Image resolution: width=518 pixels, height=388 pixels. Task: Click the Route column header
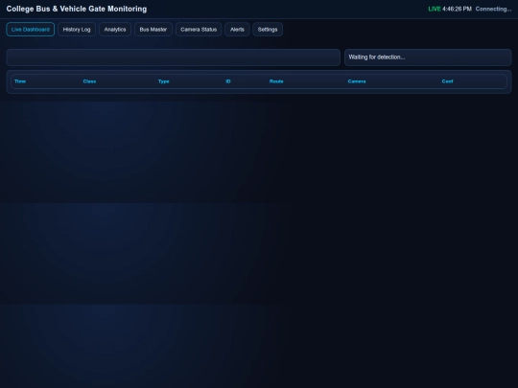[x=276, y=81]
